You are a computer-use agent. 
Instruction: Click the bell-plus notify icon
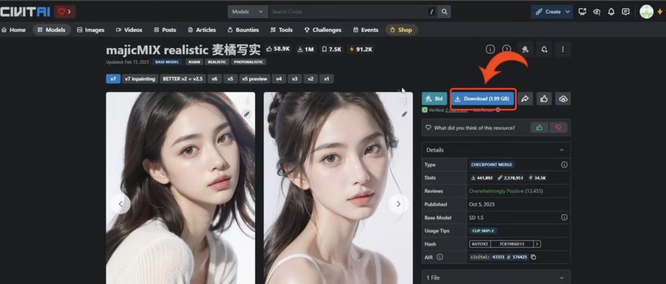click(x=544, y=49)
